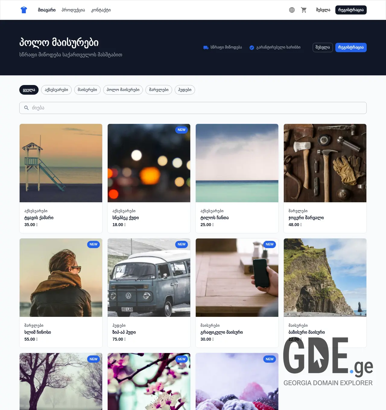Select the ყველა filter chip

coord(29,90)
